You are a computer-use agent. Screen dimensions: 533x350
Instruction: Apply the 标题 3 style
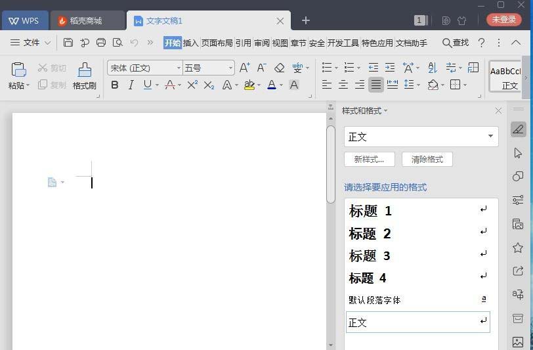coord(418,255)
